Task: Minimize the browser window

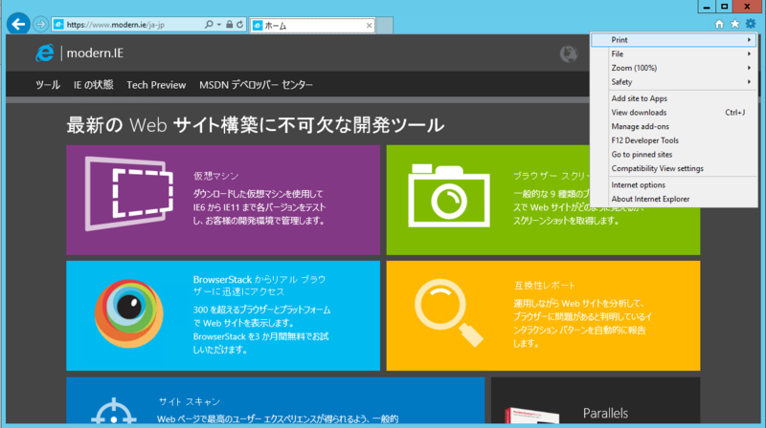Action: [x=706, y=7]
